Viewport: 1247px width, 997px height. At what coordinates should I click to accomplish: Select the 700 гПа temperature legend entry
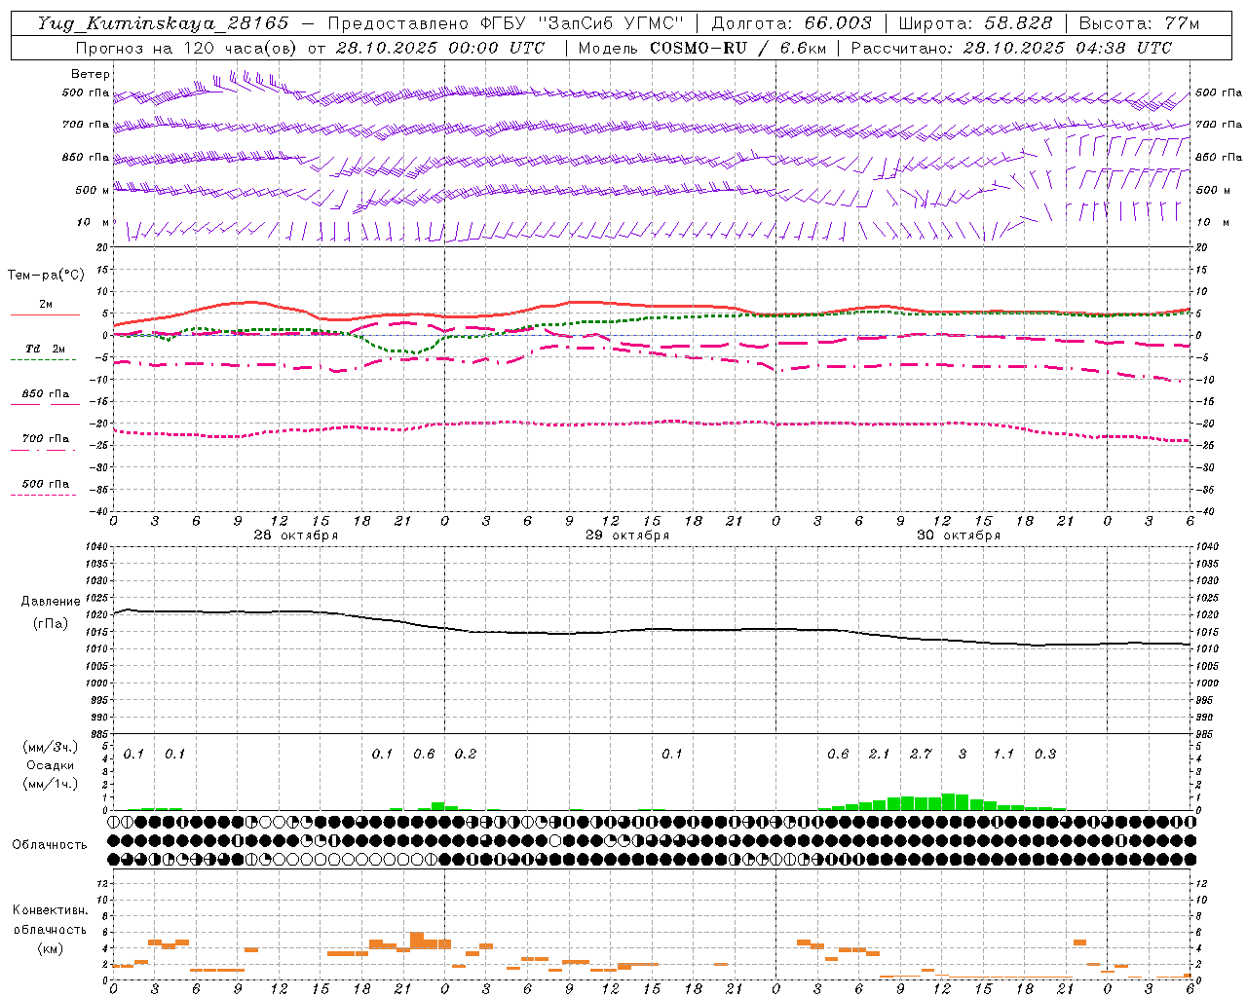(45, 442)
